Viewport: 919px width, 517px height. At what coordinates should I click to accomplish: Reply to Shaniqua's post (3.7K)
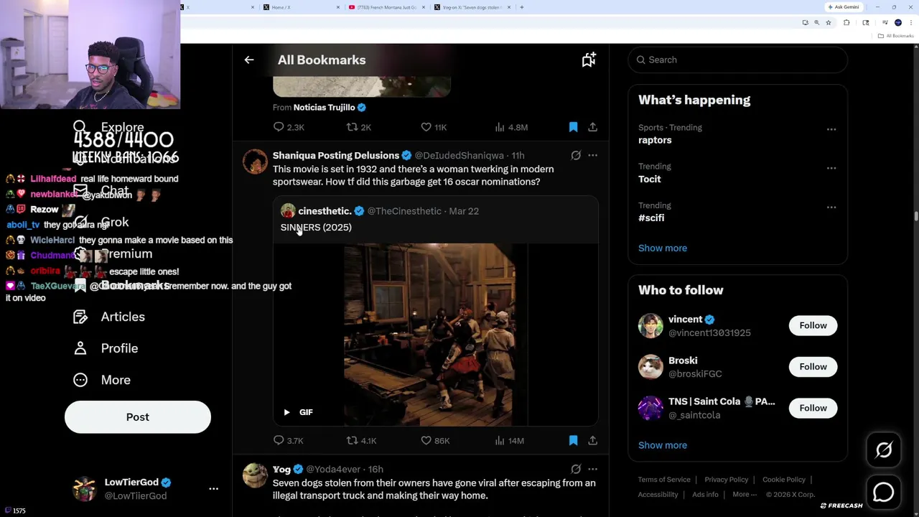point(288,441)
